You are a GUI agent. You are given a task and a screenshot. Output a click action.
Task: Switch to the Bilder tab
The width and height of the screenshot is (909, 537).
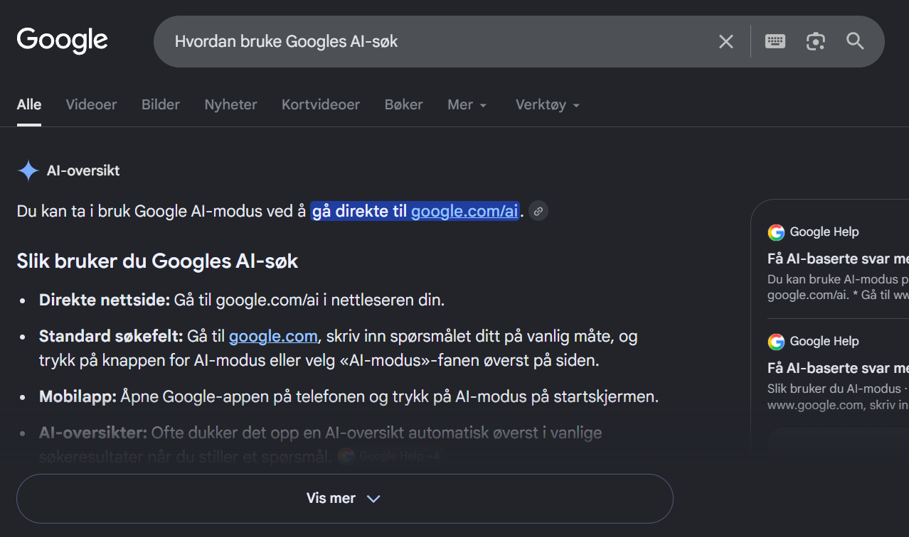(161, 104)
